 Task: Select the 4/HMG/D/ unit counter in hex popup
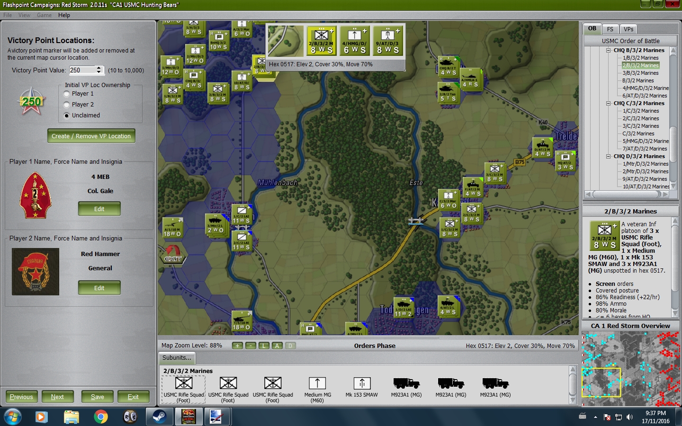point(355,41)
